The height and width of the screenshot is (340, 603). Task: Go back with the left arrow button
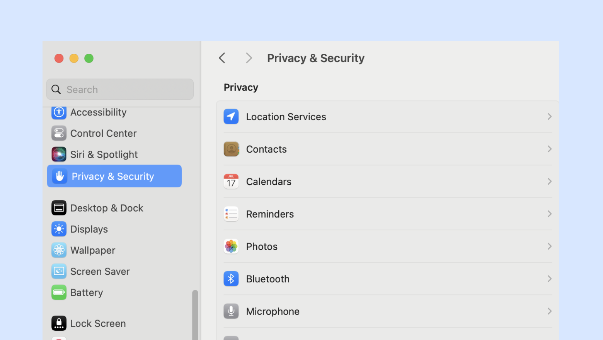tap(222, 58)
